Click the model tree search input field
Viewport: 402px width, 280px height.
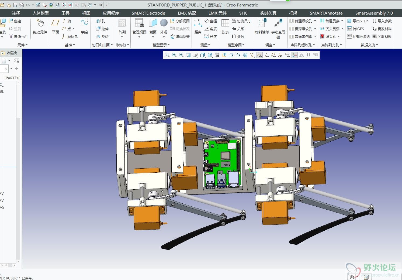coord(4,69)
